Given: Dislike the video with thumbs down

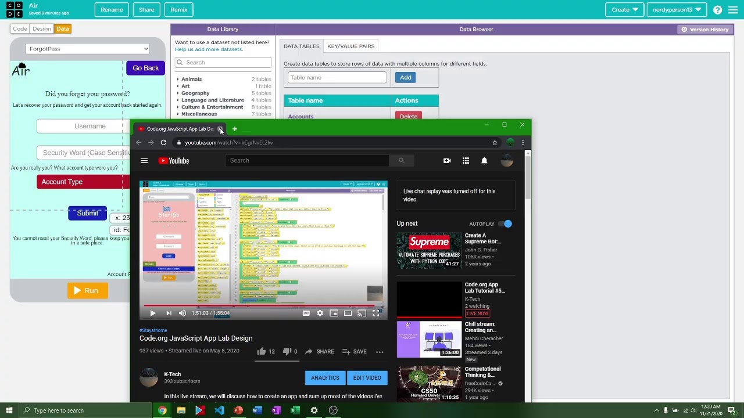Looking at the screenshot, I should pos(290,351).
